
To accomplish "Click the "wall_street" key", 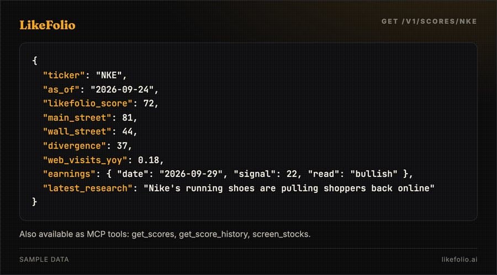I will click(x=77, y=132).
